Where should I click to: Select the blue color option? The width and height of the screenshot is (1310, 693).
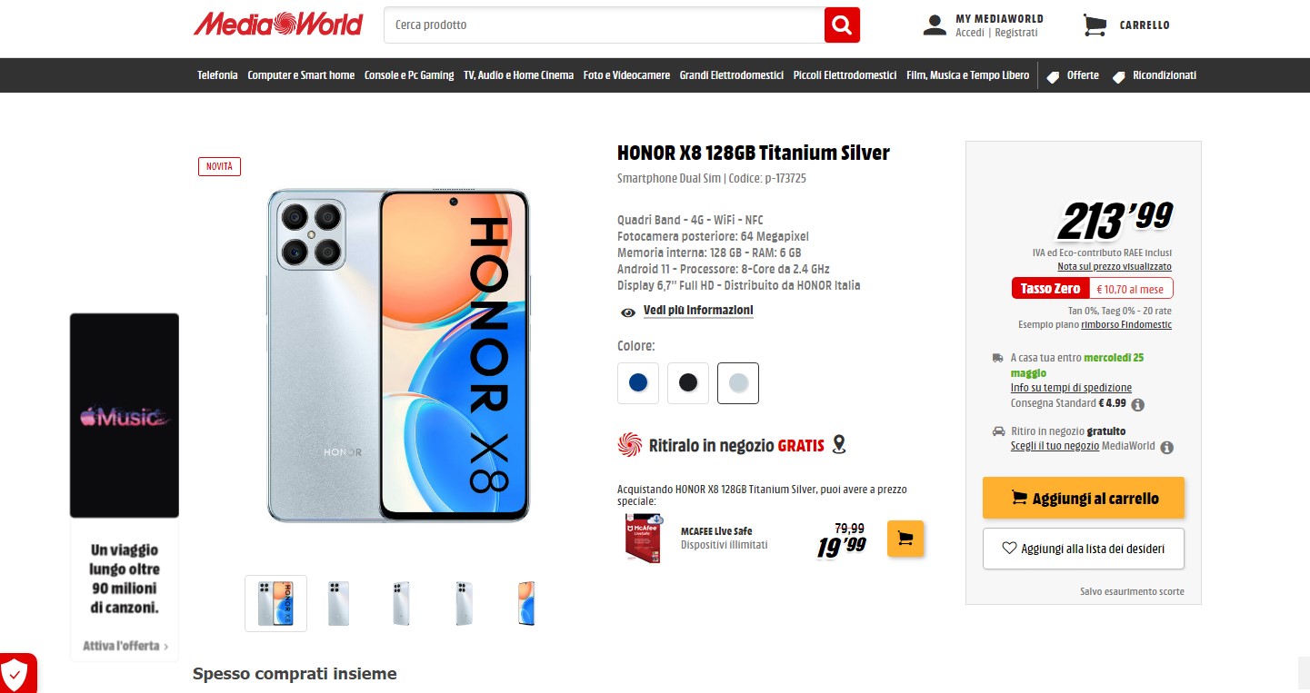[638, 382]
